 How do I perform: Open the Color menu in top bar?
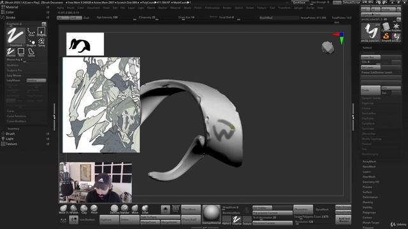(81, 8)
